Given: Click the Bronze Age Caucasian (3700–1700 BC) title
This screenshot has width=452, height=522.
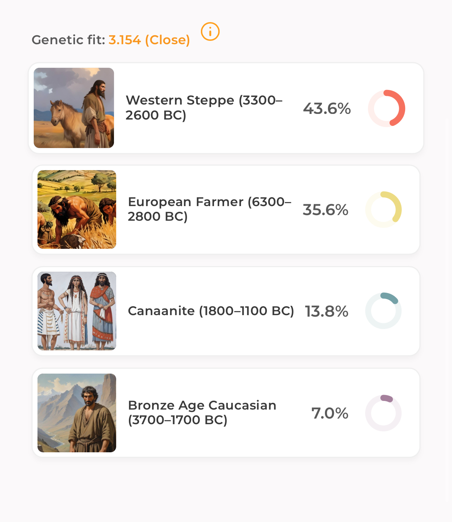Looking at the screenshot, I should (x=202, y=413).
